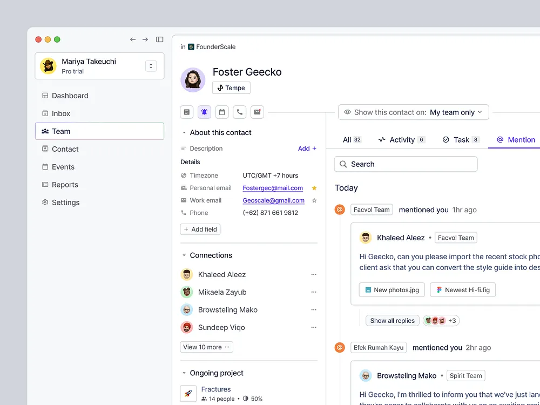Viewport: 540px width, 405px height.
Task: Open the New photos.jpg attachment
Action: coord(392,290)
